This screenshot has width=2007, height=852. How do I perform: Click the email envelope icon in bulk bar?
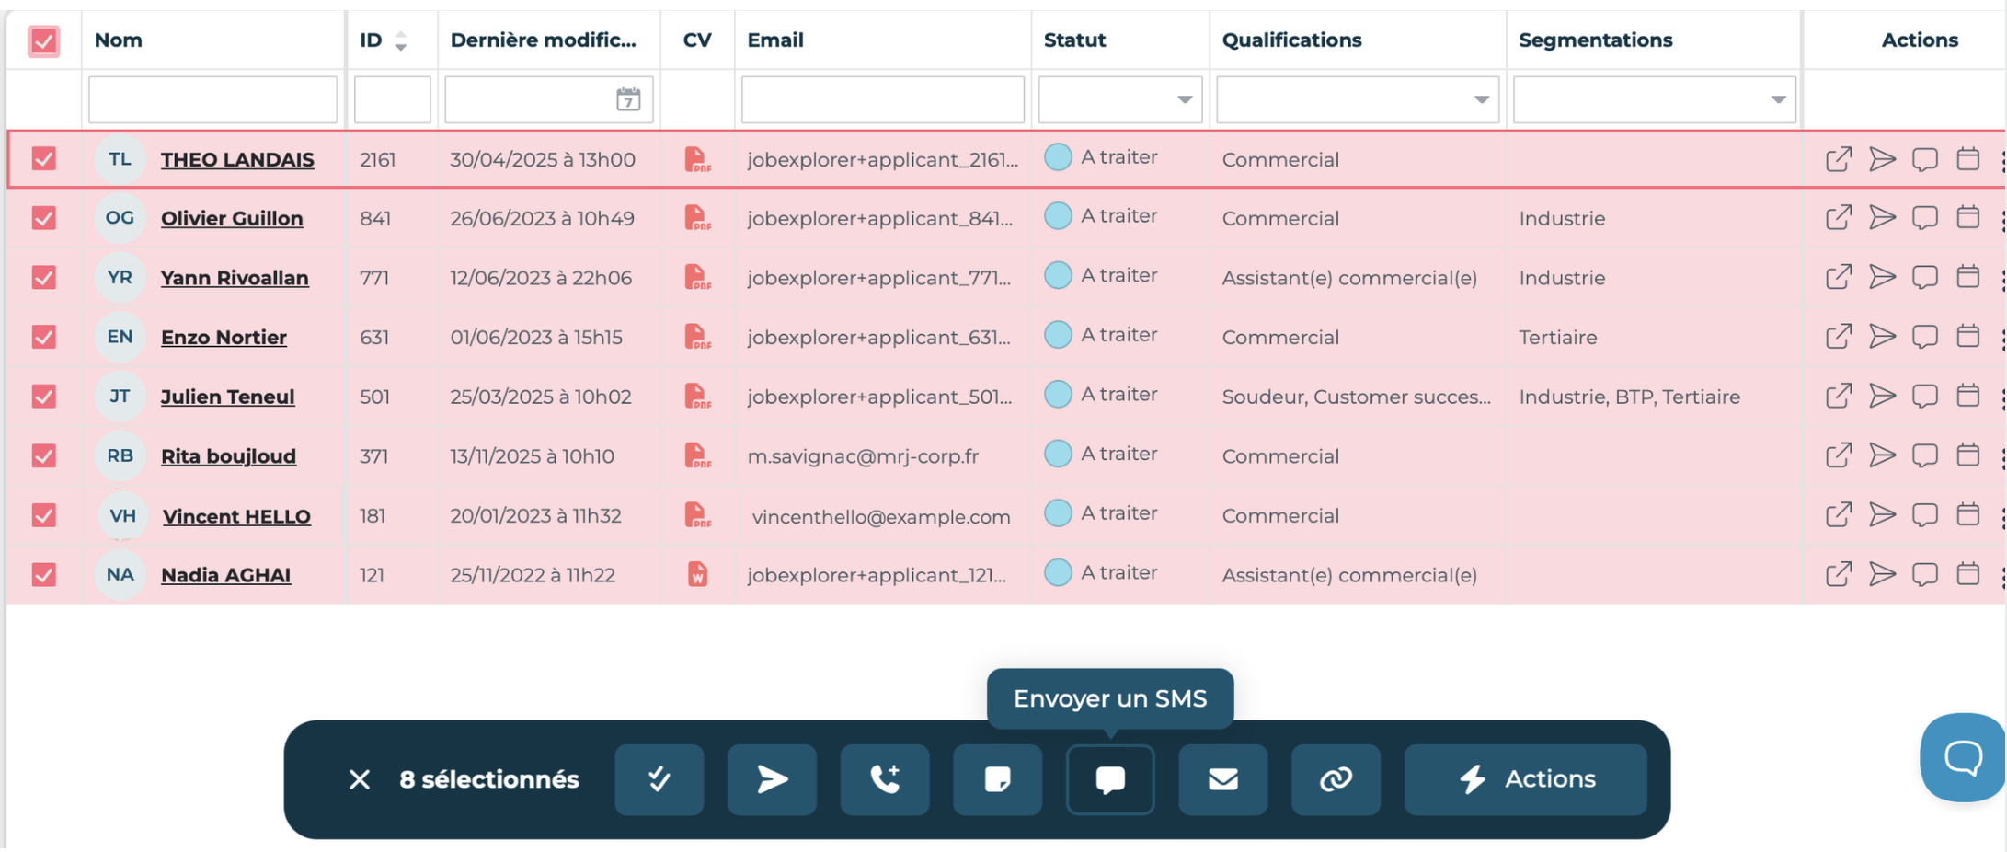(x=1223, y=779)
